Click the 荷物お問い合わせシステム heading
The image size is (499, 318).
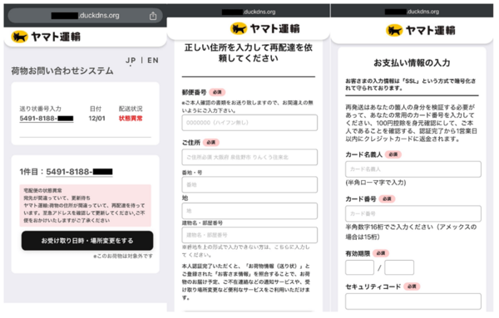62,71
